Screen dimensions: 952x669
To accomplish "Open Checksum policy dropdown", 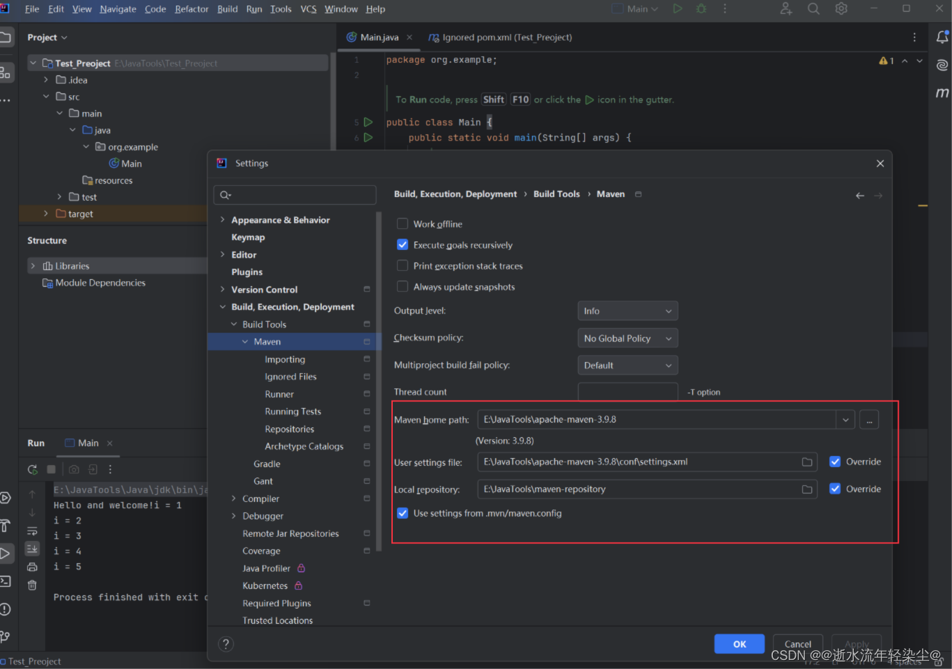I will pos(627,338).
